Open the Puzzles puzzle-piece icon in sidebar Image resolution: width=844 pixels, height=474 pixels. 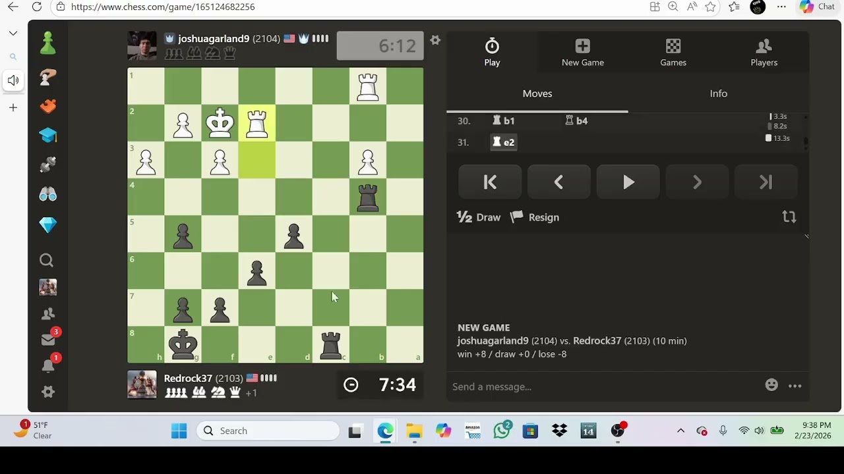click(x=47, y=106)
